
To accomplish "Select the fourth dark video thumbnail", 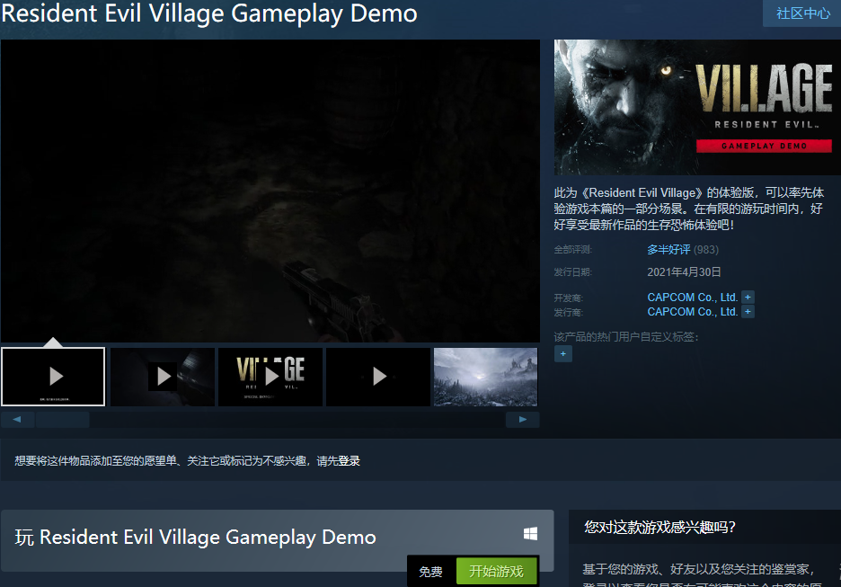I will point(378,377).
